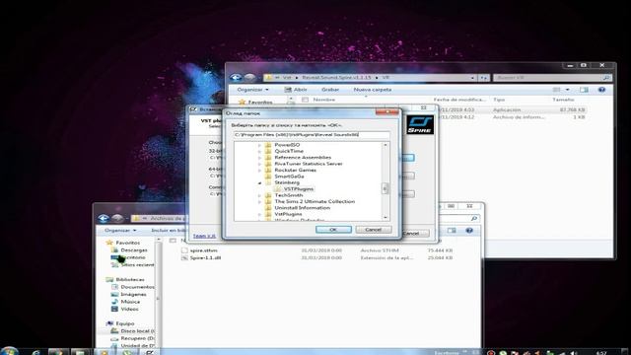This screenshot has height=355, width=631.
Task: Open Música library in lower Explorer
Action: click(x=130, y=302)
